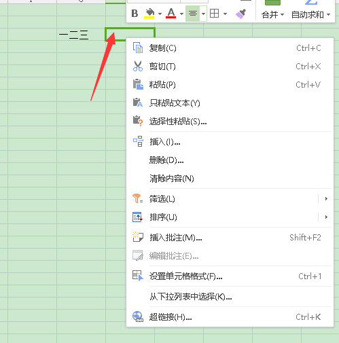Open 超链接(H)... hyperlink dialog

pyautogui.click(x=230, y=317)
